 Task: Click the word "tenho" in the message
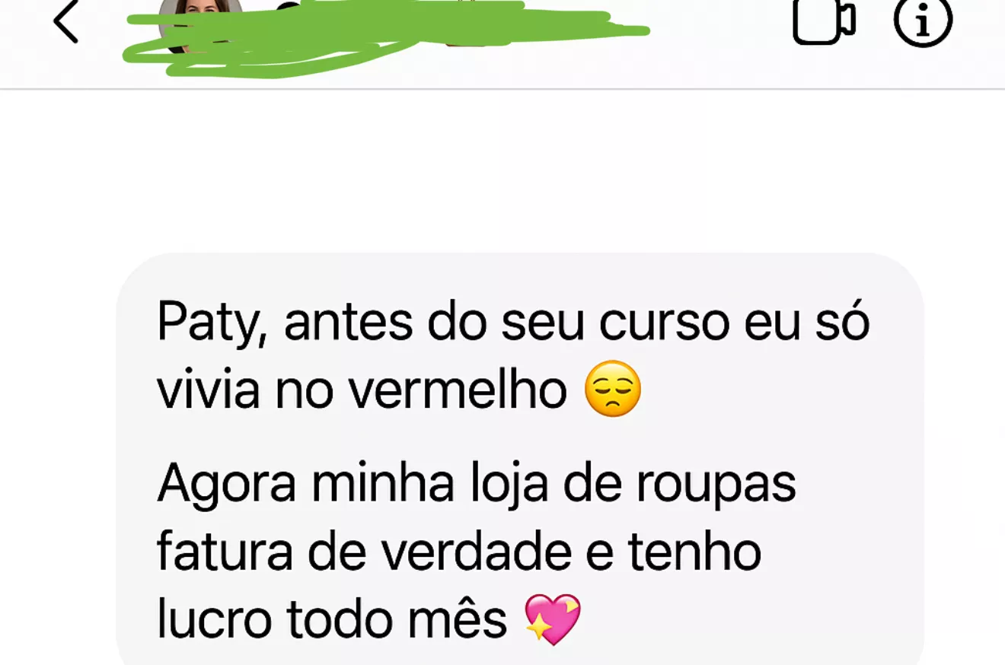(x=694, y=553)
